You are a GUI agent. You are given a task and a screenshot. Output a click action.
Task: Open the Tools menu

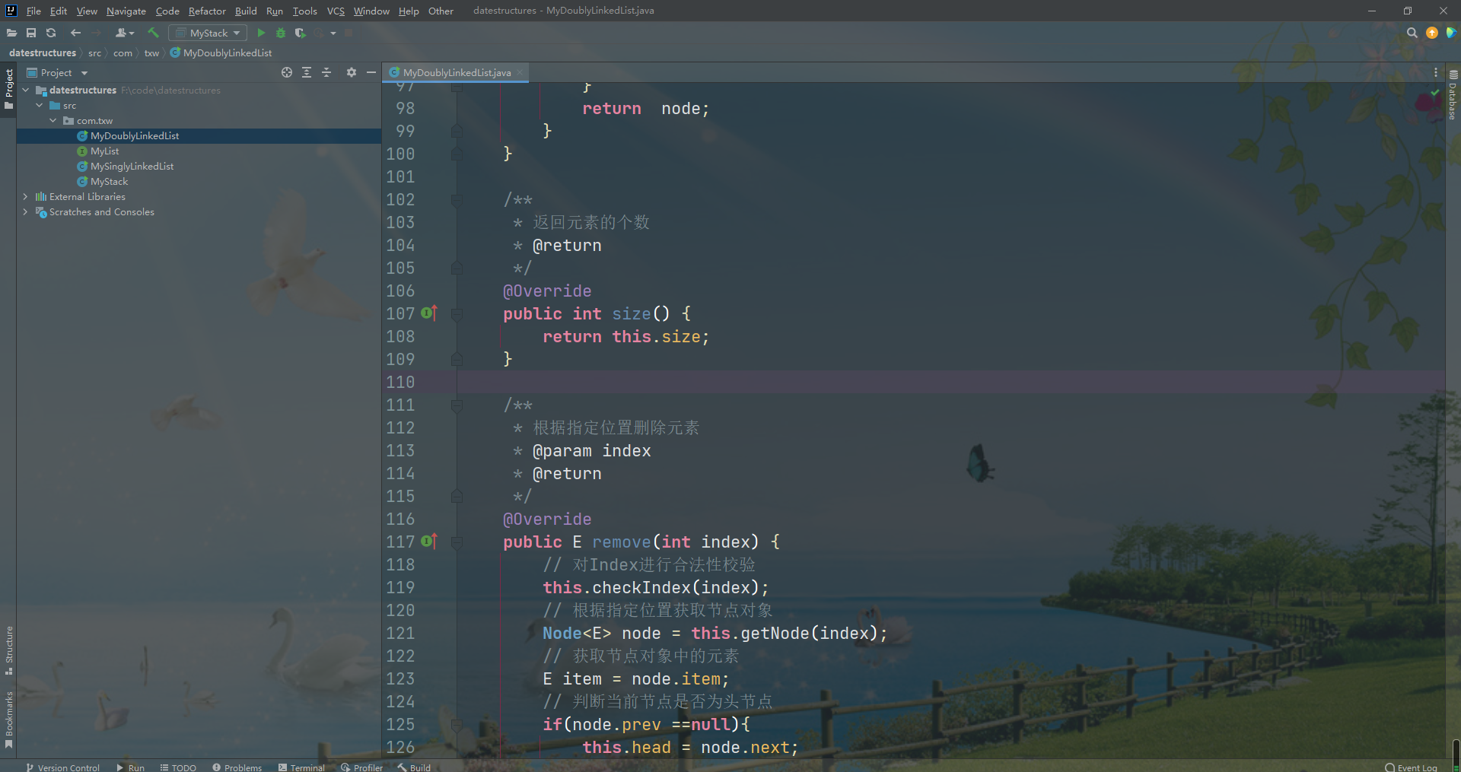point(304,11)
